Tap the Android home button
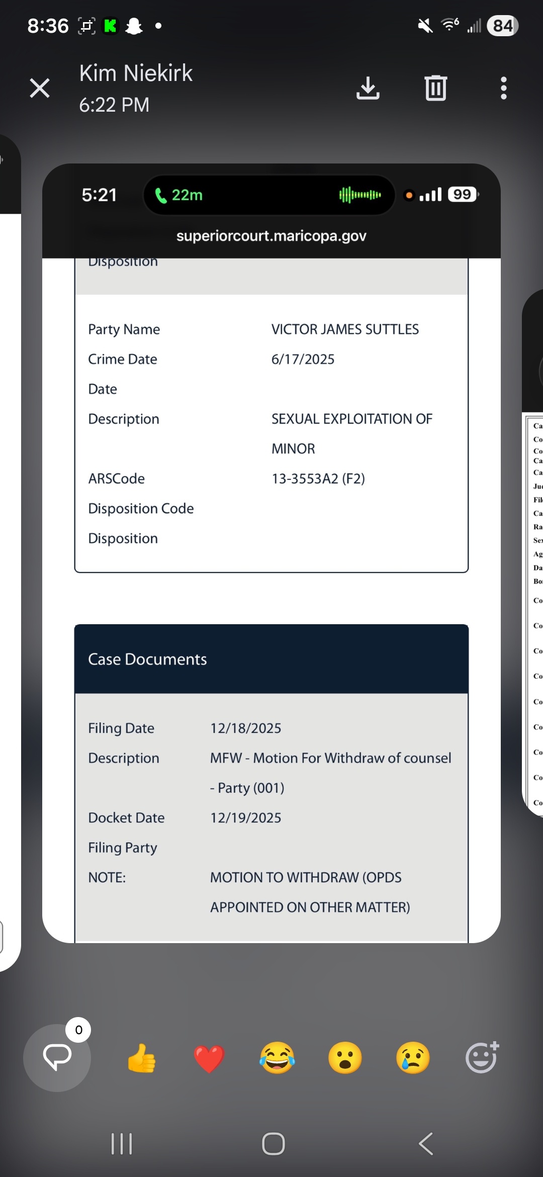The image size is (543, 1177). (273, 1144)
